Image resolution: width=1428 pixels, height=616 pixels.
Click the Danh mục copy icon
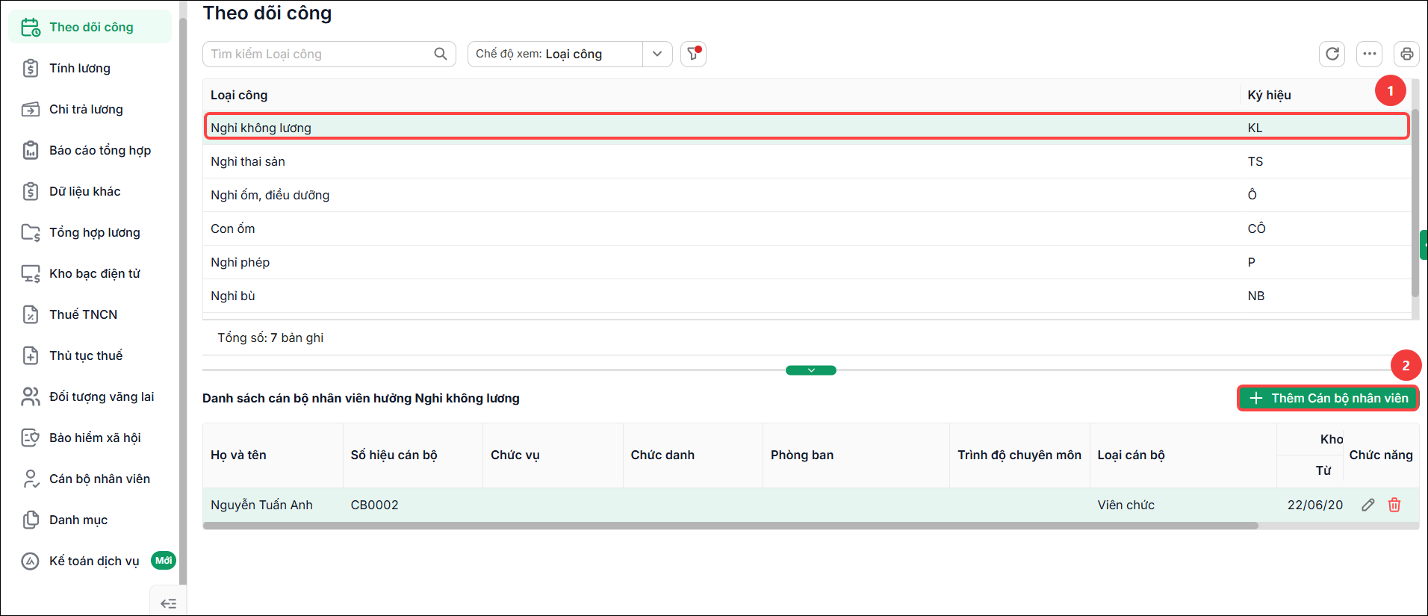click(31, 520)
